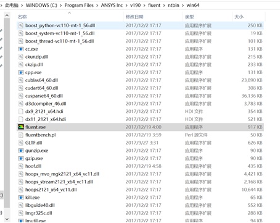
Task: Click the libguide40.dll file icon
Action: tap(21, 206)
